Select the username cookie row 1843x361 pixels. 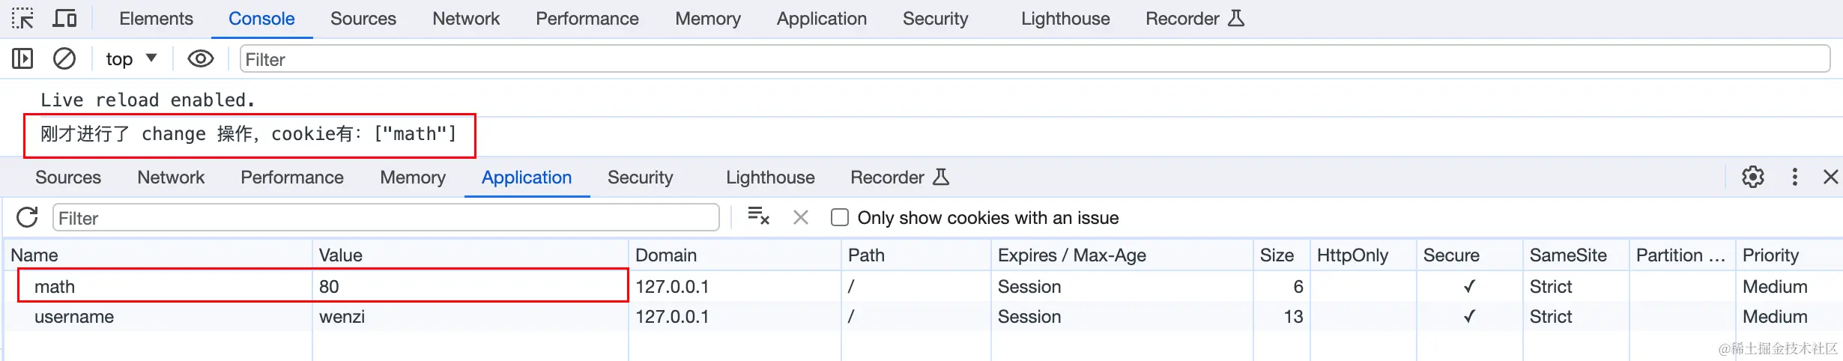click(x=74, y=317)
